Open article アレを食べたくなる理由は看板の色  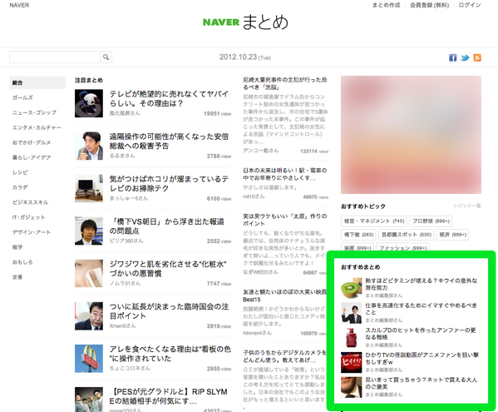click(x=170, y=354)
